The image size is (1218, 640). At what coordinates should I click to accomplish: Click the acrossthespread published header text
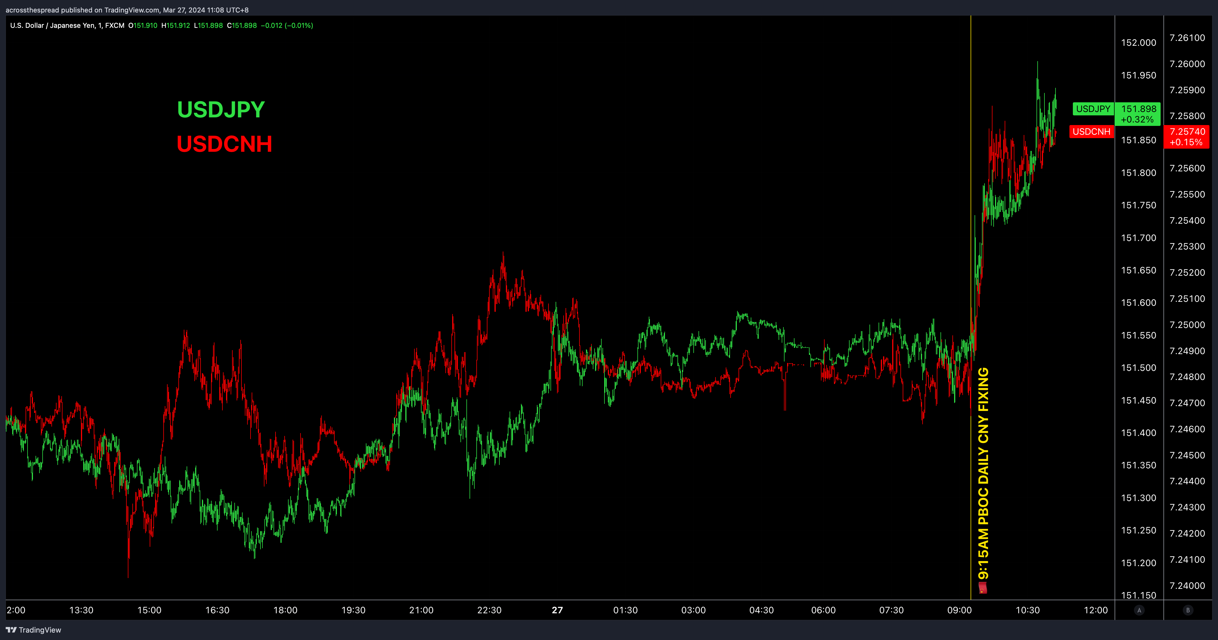point(127,10)
